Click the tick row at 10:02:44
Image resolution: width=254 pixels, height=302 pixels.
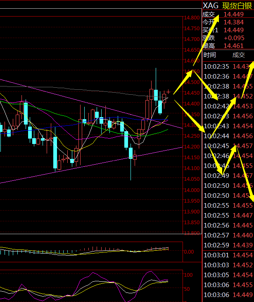pyautogui.click(x=228, y=136)
